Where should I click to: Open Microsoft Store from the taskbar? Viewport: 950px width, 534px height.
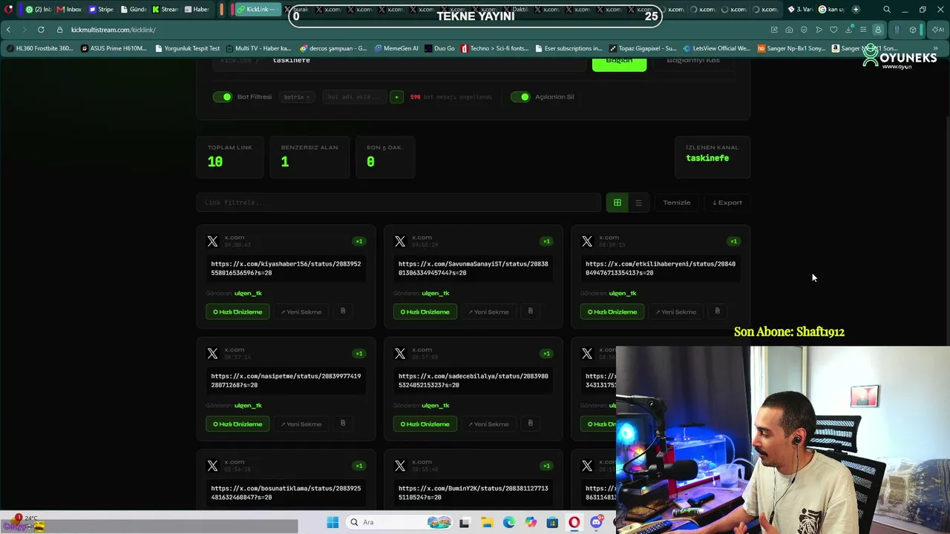tap(552, 522)
